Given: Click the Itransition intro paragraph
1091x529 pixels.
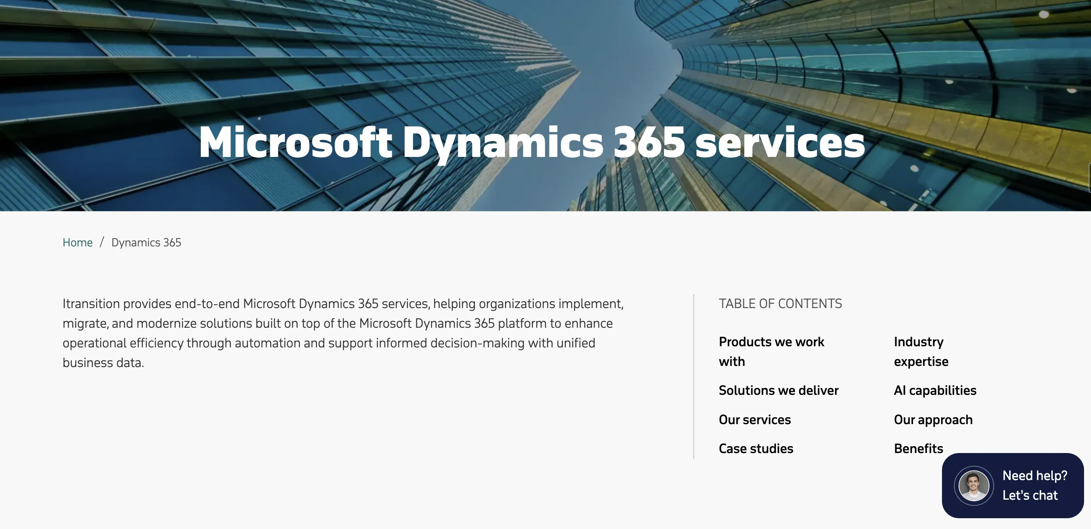Looking at the screenshot, I should tap(343, 333).
